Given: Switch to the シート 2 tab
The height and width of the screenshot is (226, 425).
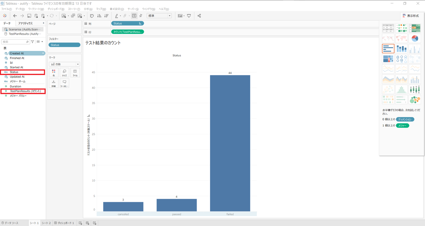Looking at the screenshot, I should point(46,223).
